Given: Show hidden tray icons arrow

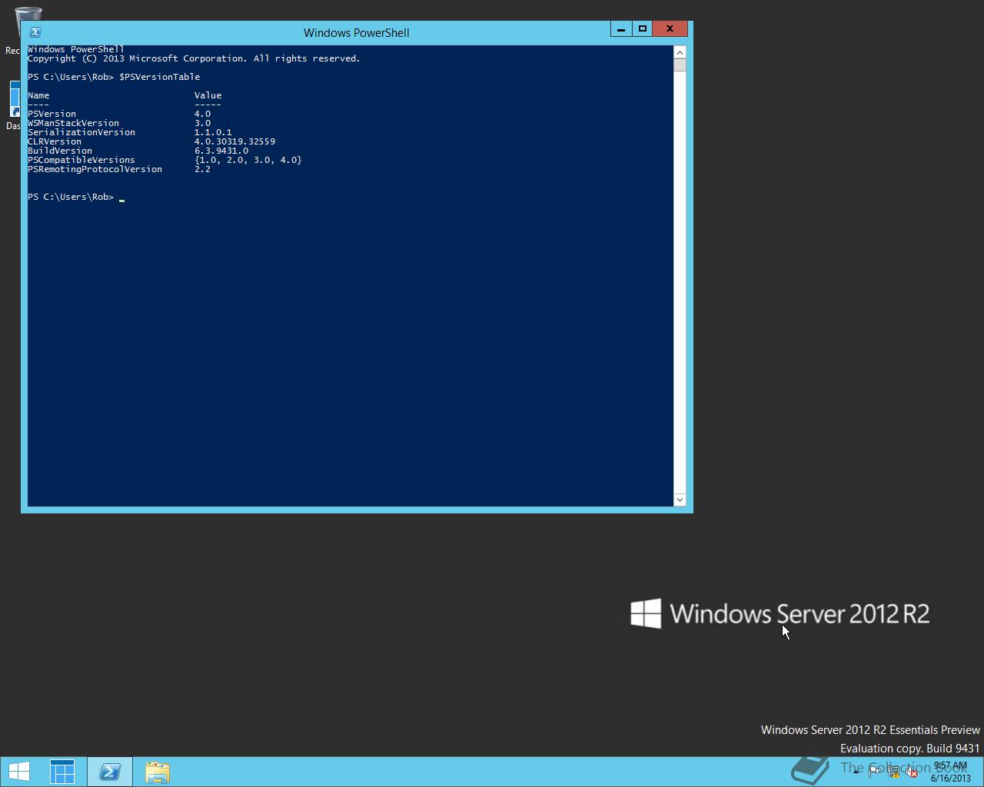Looking at the screenshot, I should [x=856, y=772].
